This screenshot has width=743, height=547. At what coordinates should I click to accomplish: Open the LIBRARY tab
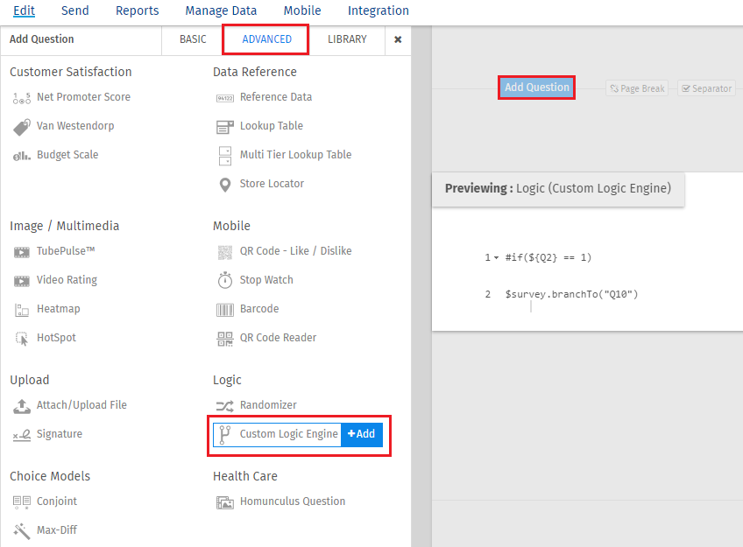347,39
